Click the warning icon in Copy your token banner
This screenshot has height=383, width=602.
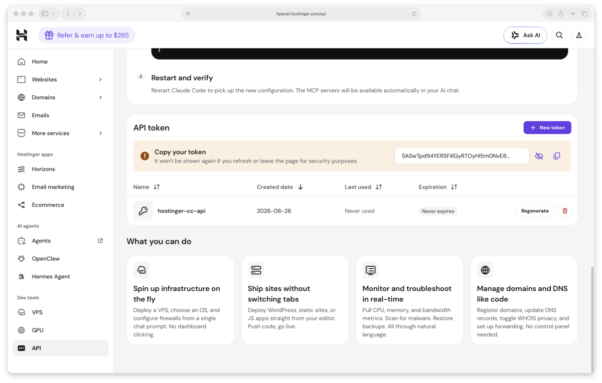[x=144, y=156]
